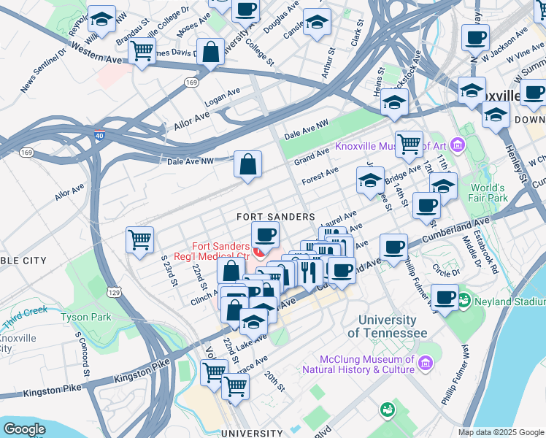Select the Grand Ave street label
The image size is (546, 438).
click(x=312, y=156)
